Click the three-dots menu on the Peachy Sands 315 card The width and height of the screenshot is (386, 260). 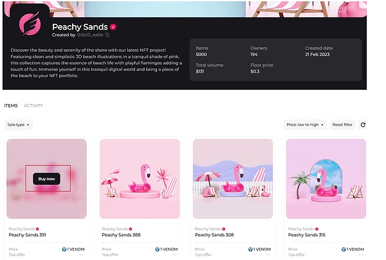361,255
